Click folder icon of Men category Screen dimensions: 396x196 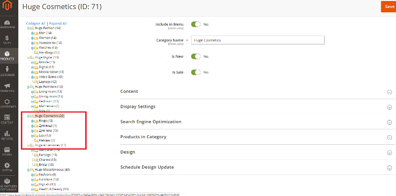36,33
